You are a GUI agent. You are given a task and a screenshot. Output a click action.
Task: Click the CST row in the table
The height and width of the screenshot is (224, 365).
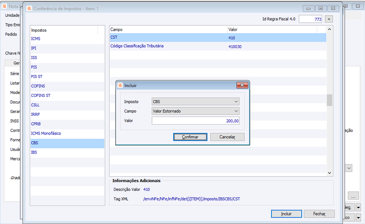click(x=218, y=37)
